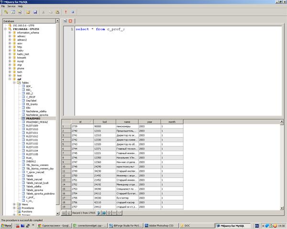Image resolution: width=287 pixels, height=229 pixels.
Task: Open the Service menu
Action: point(11,6)
